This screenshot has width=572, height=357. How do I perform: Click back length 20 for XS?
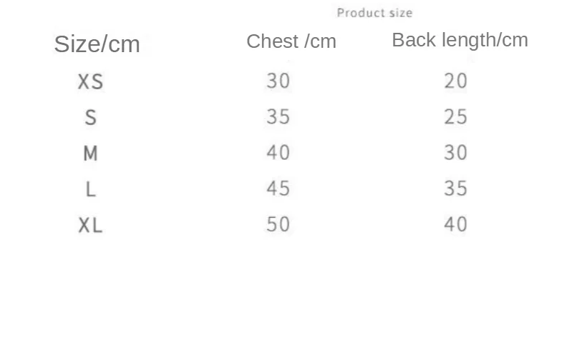point(455,81)
